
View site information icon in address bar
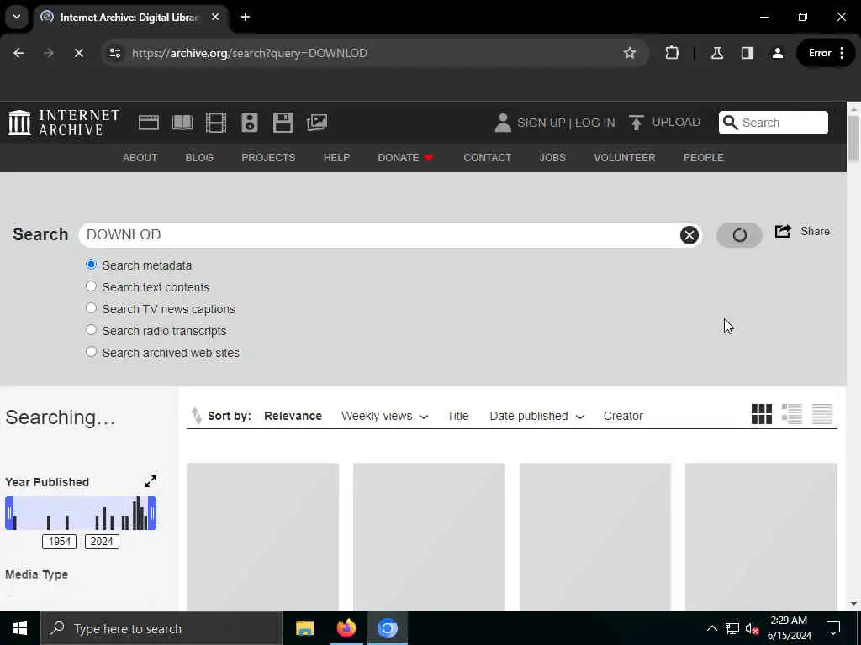[114, 53]
